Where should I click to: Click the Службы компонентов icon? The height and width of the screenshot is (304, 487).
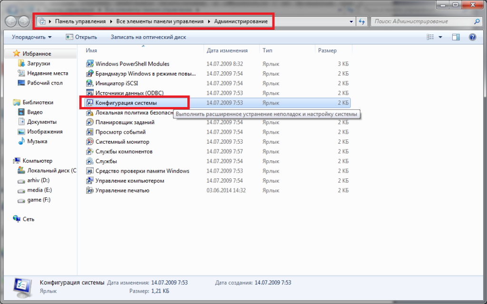[x=89, y=151]
